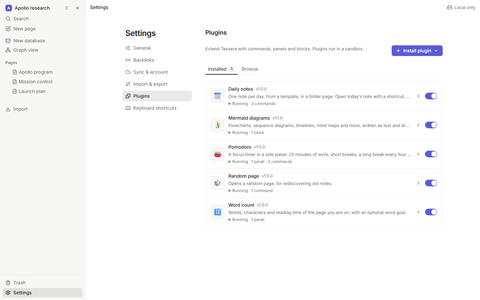Click the New page pencil icon

(8, 29)
